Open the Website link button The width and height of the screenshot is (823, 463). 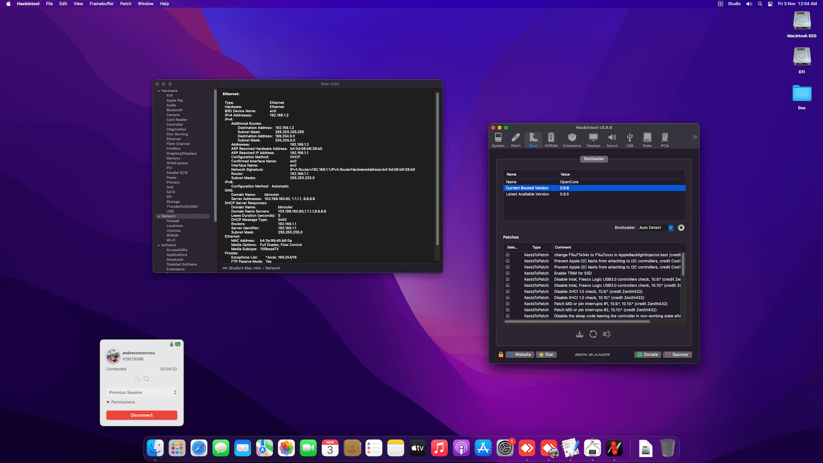point(520,355)
